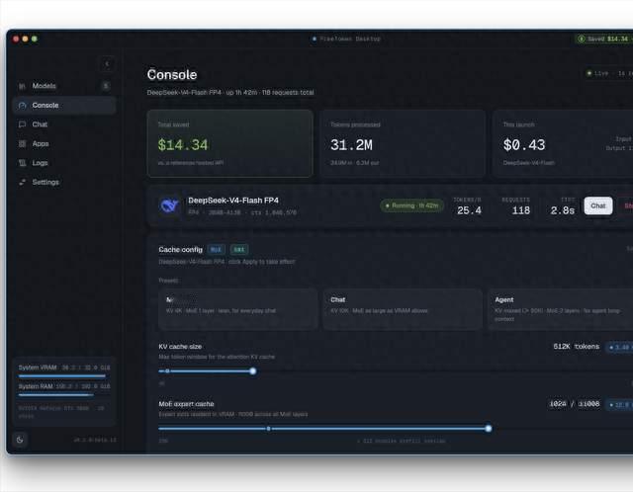Click the System VRAM usage bar
The height and width of the screenshot is (492, 633).
(62, 376)
